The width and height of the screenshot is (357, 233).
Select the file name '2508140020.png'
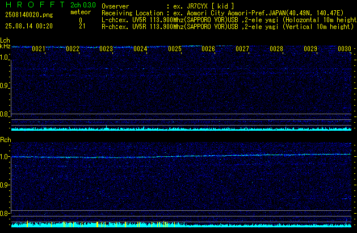29,15
